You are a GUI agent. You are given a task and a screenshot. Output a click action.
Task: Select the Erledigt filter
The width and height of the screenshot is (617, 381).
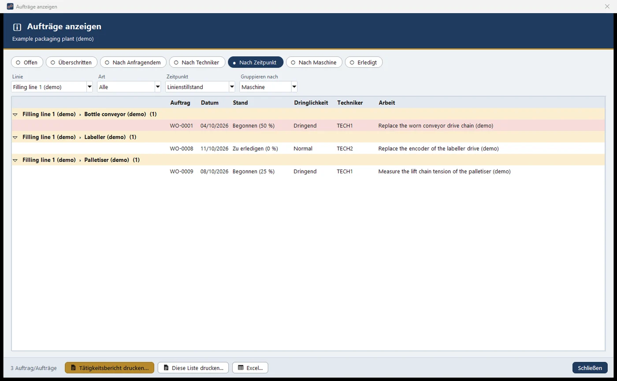(x=364, y=62)
